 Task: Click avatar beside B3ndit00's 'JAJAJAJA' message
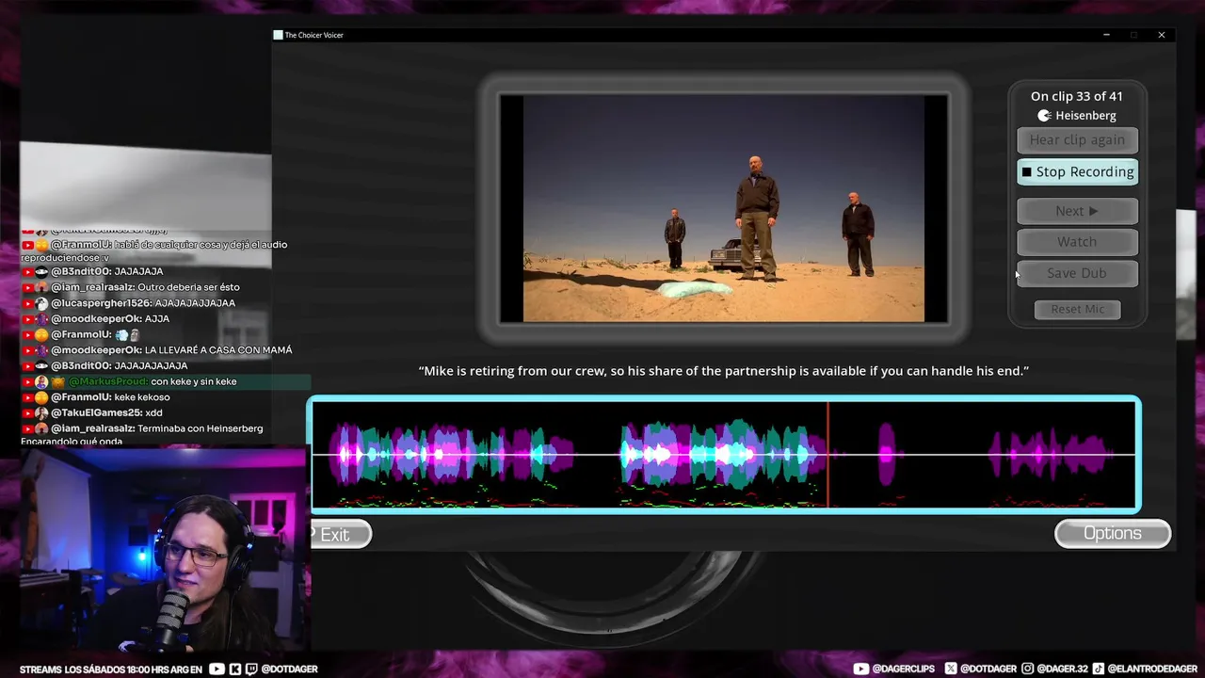point(41,271)
